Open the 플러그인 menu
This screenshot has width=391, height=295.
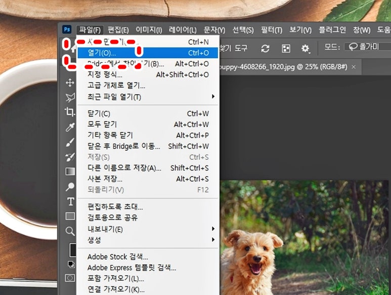(332, 30)
